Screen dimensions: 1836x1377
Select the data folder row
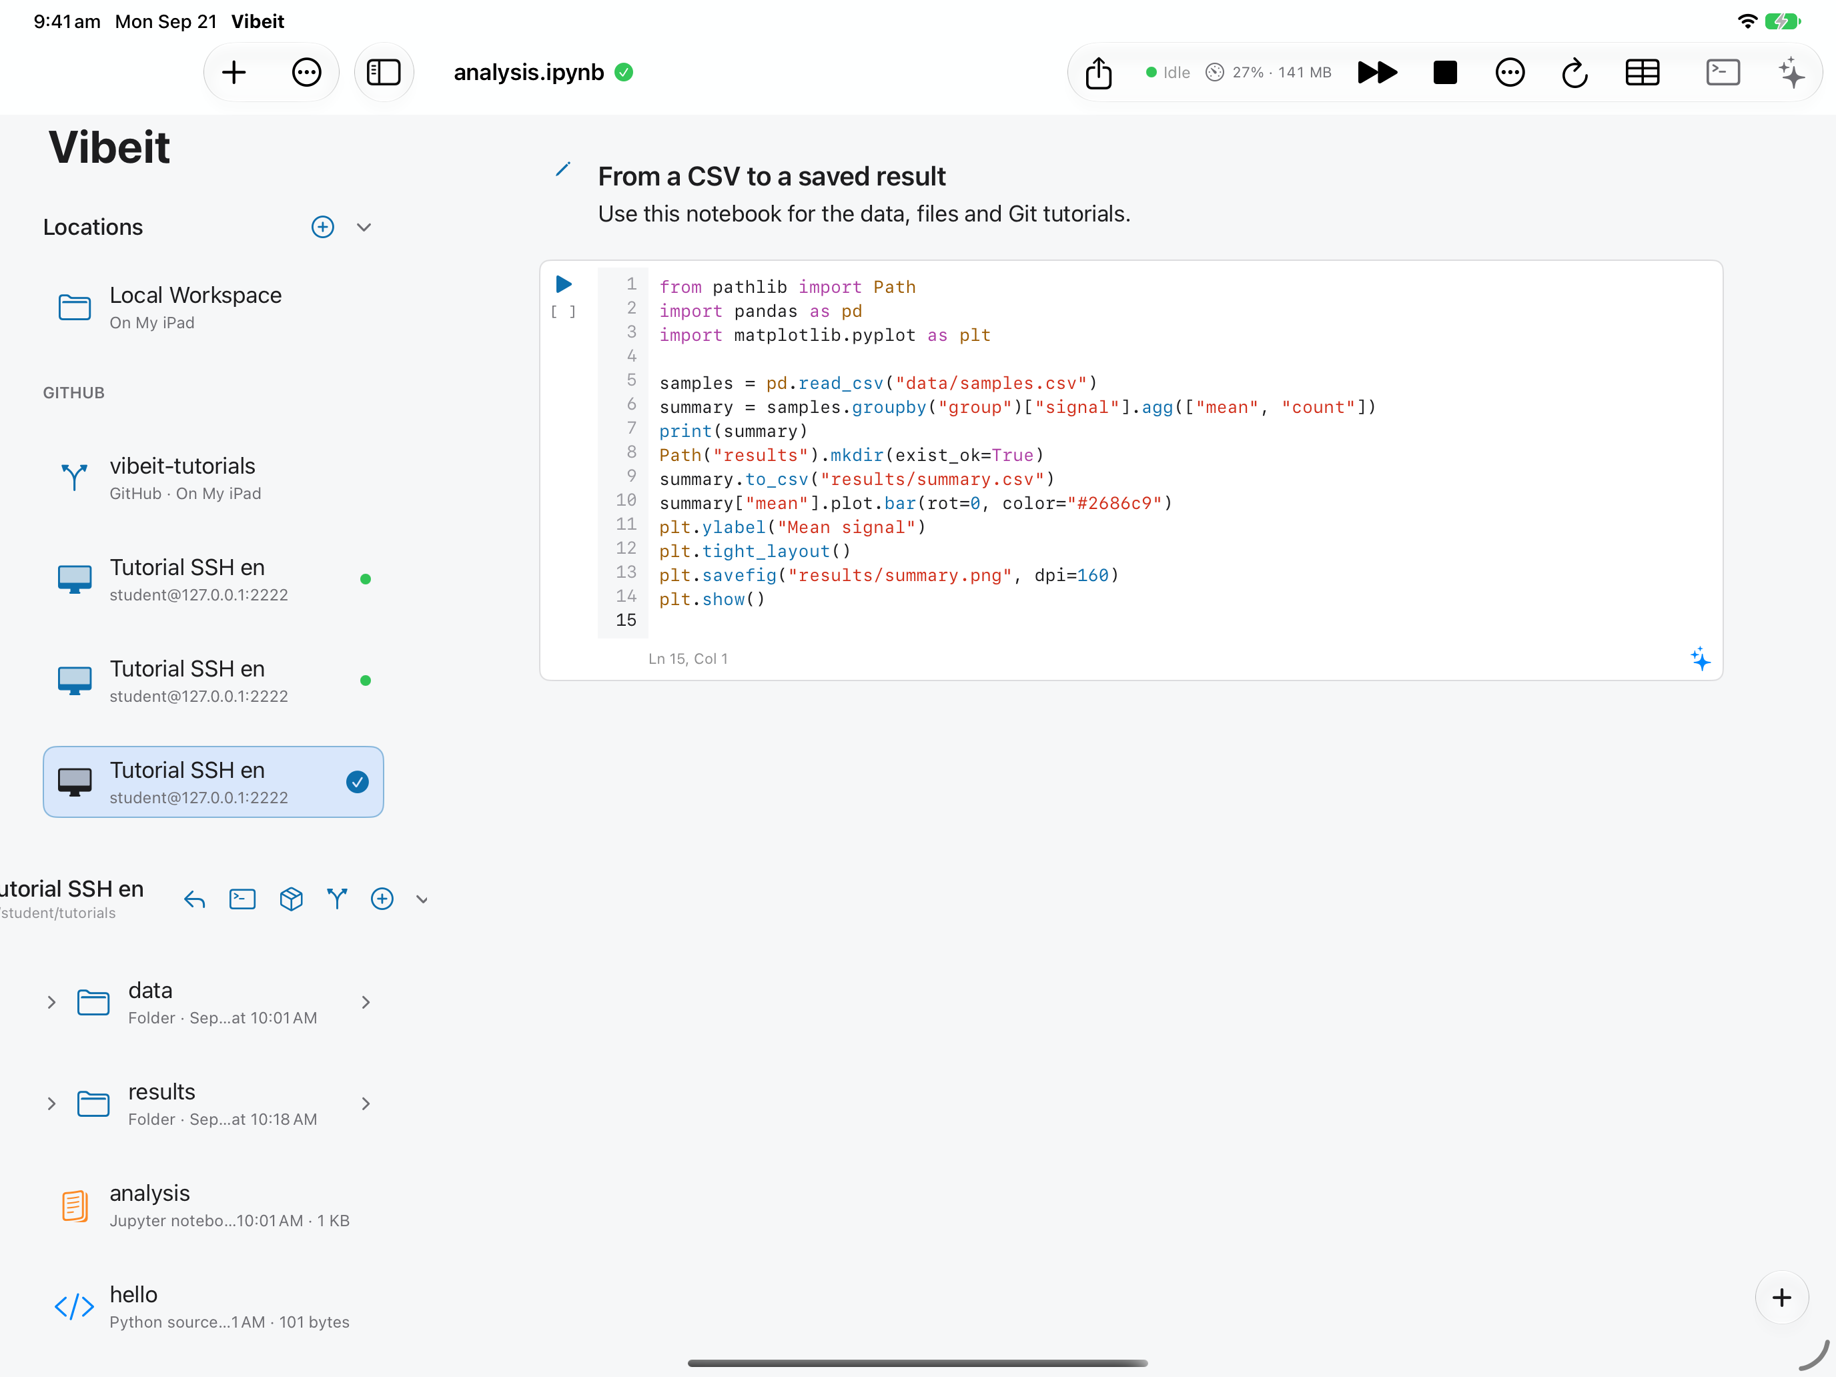[x=213, y=1003]
